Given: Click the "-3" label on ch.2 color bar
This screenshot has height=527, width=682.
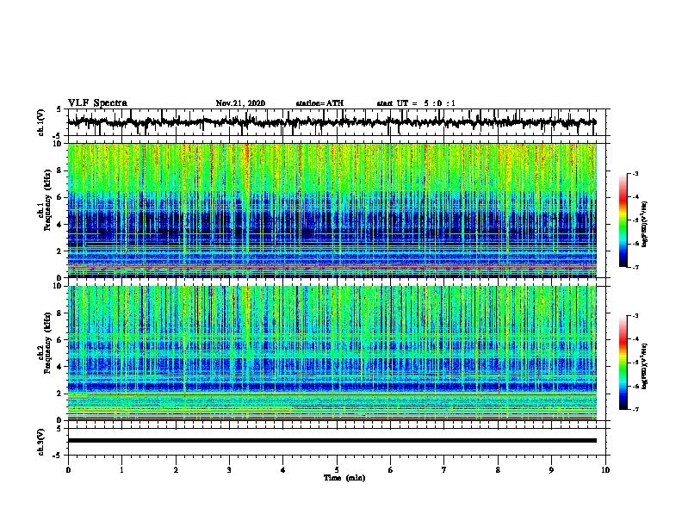Looking at the screenshot, I should click(x=635, y=316).
